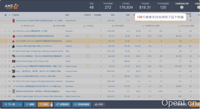
Task: Click the red product score badge for Eastsport
Action: (x=87, y=46)
